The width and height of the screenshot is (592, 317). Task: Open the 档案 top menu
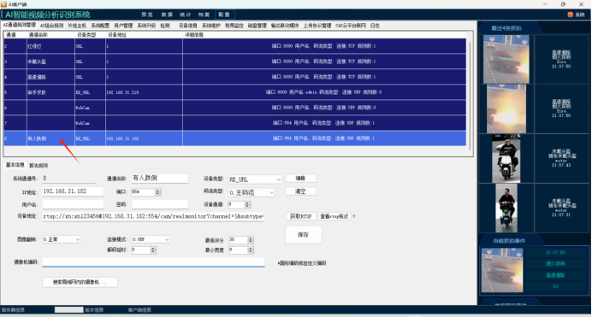click(x=204, y=15)
